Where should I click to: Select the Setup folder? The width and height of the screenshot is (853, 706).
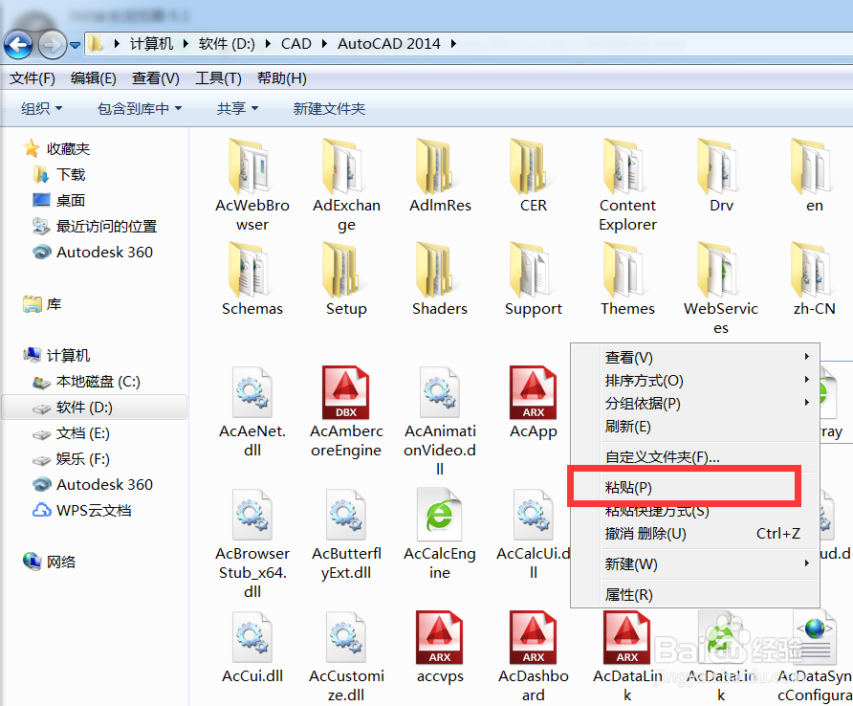[346, 278]
